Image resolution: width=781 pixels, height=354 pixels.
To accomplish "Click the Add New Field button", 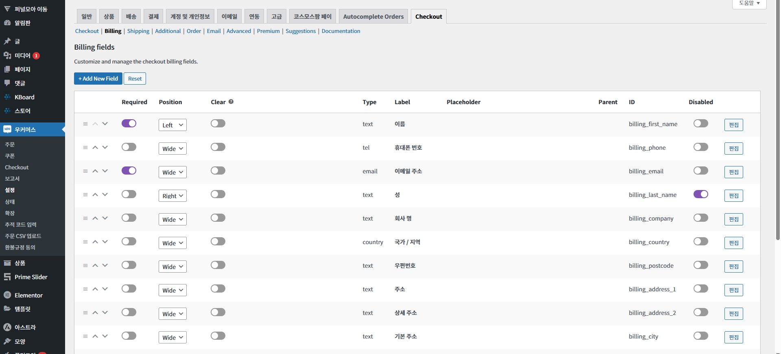I will point(98,79).
